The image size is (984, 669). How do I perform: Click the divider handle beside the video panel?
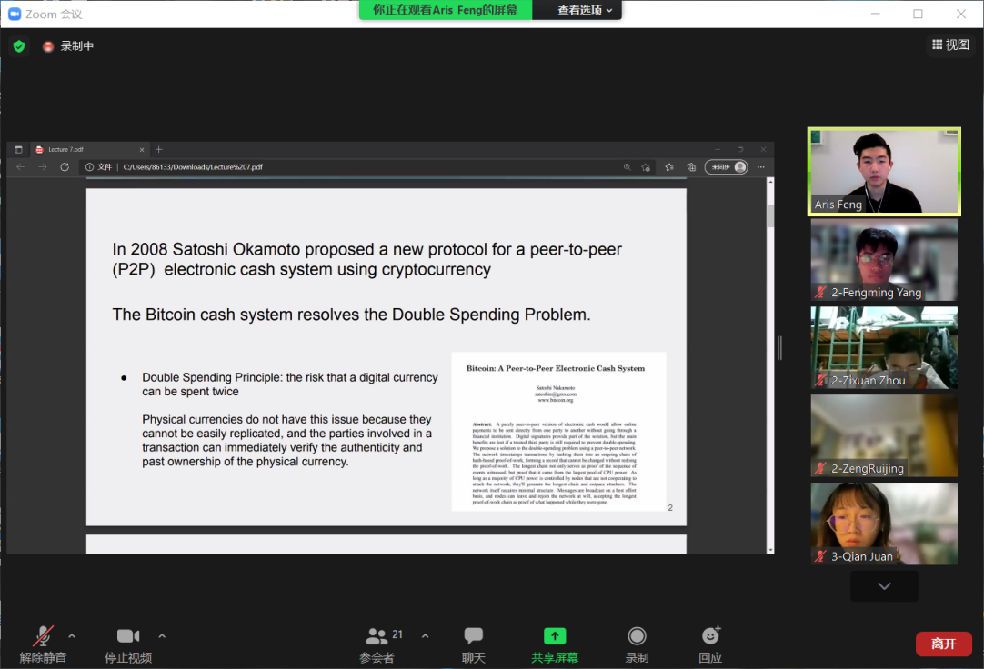coord(778,348)
